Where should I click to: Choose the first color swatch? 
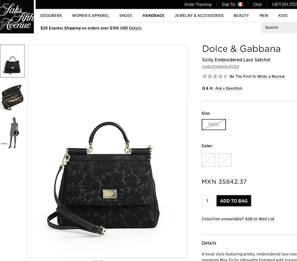[208, 160]
